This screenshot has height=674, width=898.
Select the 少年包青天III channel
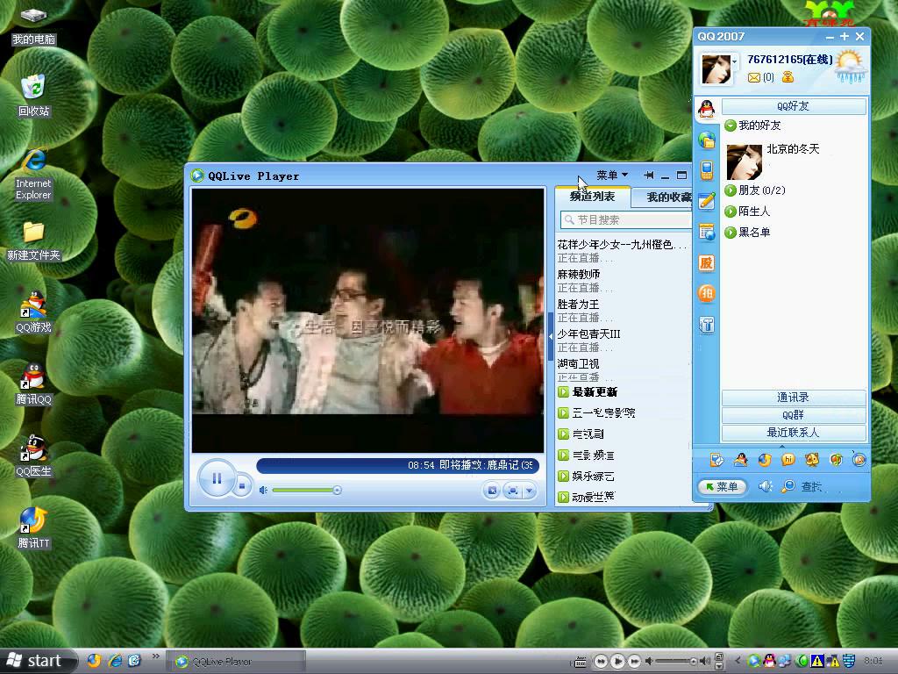[x=588, y=334]
